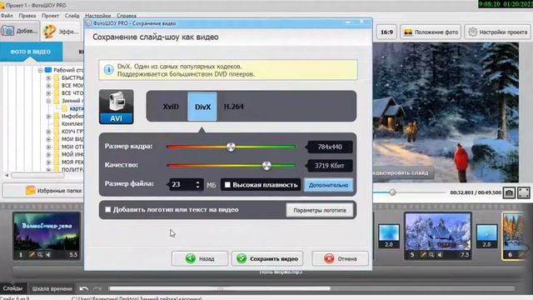Click the file size spinner arrows
533x300 pixels.
[198, 185]
